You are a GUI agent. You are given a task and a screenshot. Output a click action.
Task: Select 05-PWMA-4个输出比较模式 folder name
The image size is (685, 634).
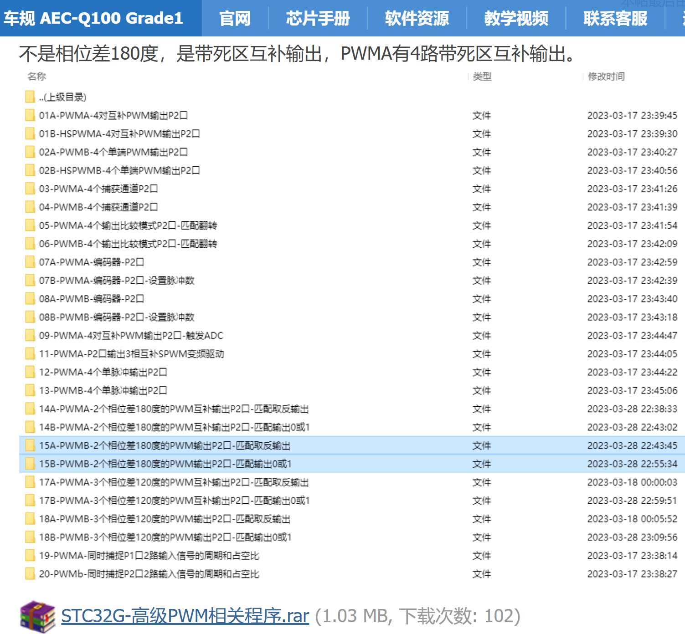(x=128, y=225)
